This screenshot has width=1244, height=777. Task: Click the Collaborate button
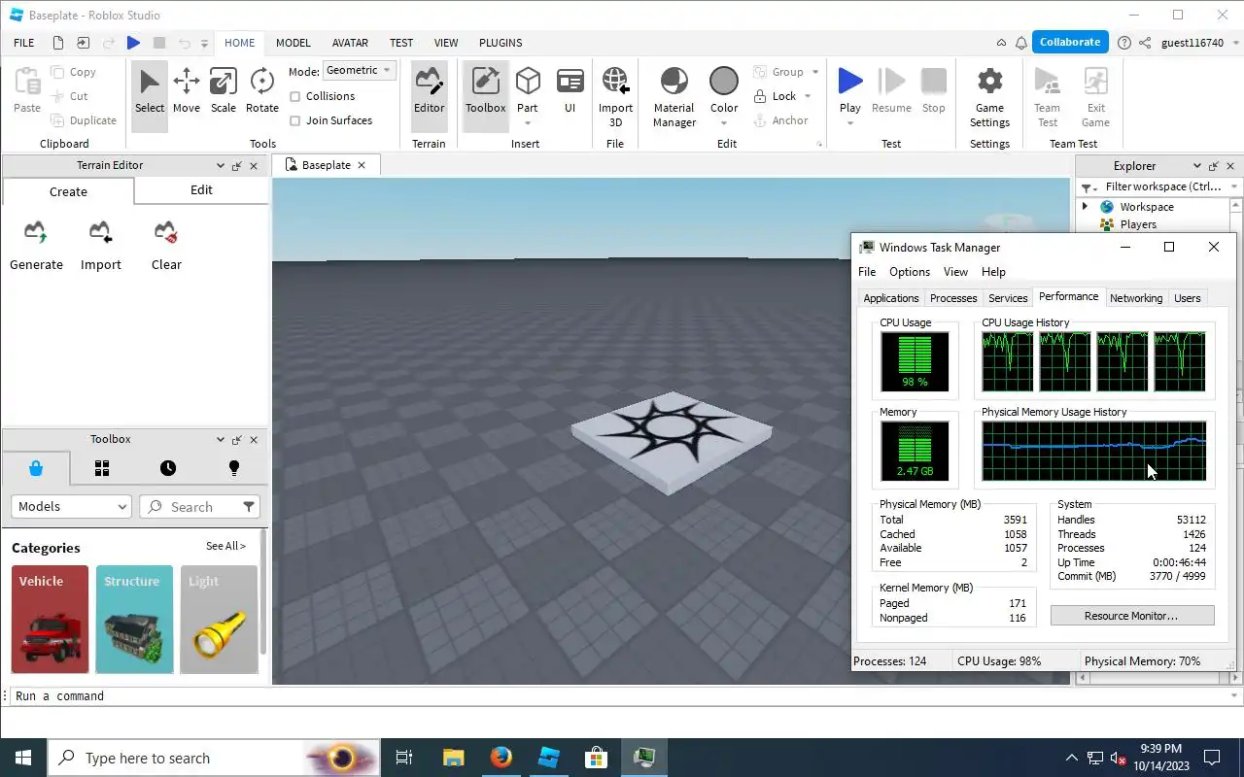1070,42
